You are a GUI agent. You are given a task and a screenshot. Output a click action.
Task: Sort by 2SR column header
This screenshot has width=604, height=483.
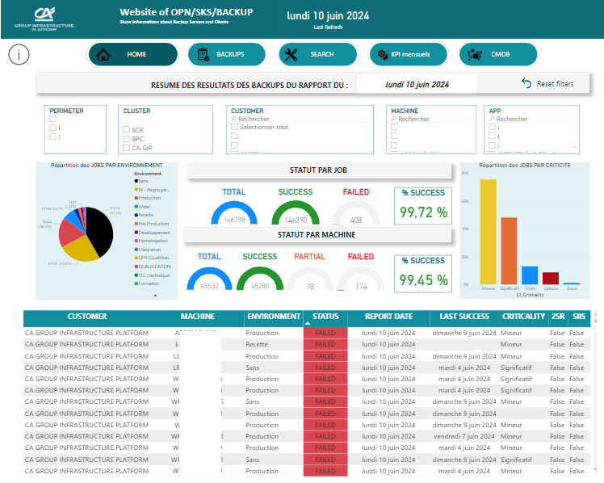558,317
